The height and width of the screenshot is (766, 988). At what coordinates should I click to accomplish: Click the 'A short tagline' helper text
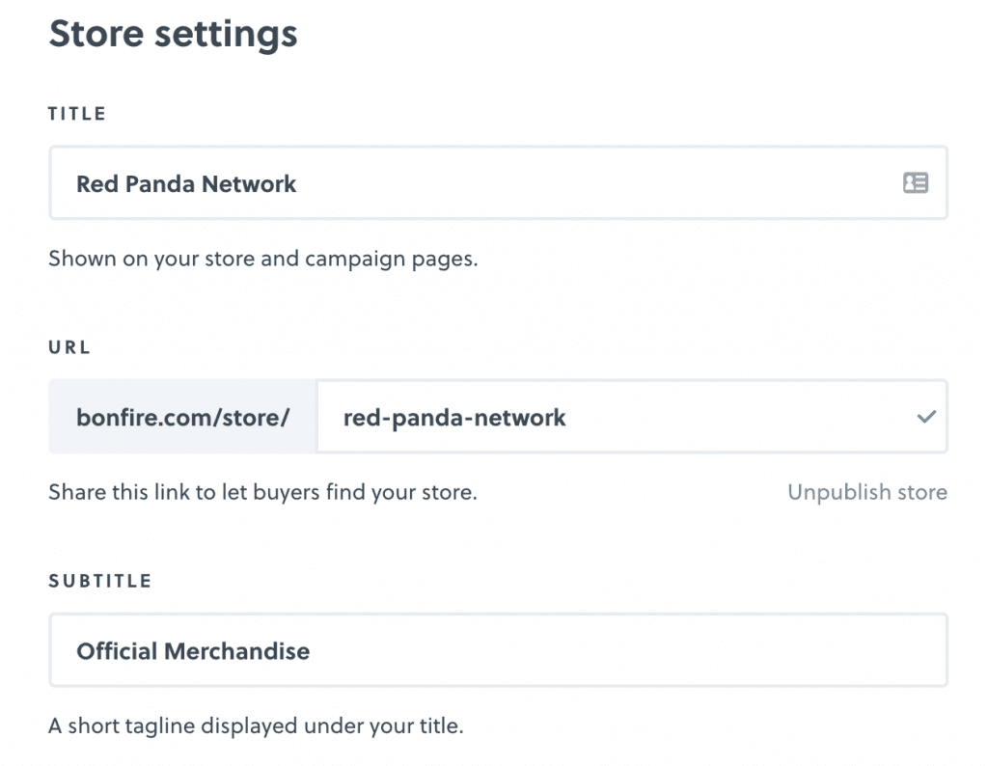[x=256, y=725]
